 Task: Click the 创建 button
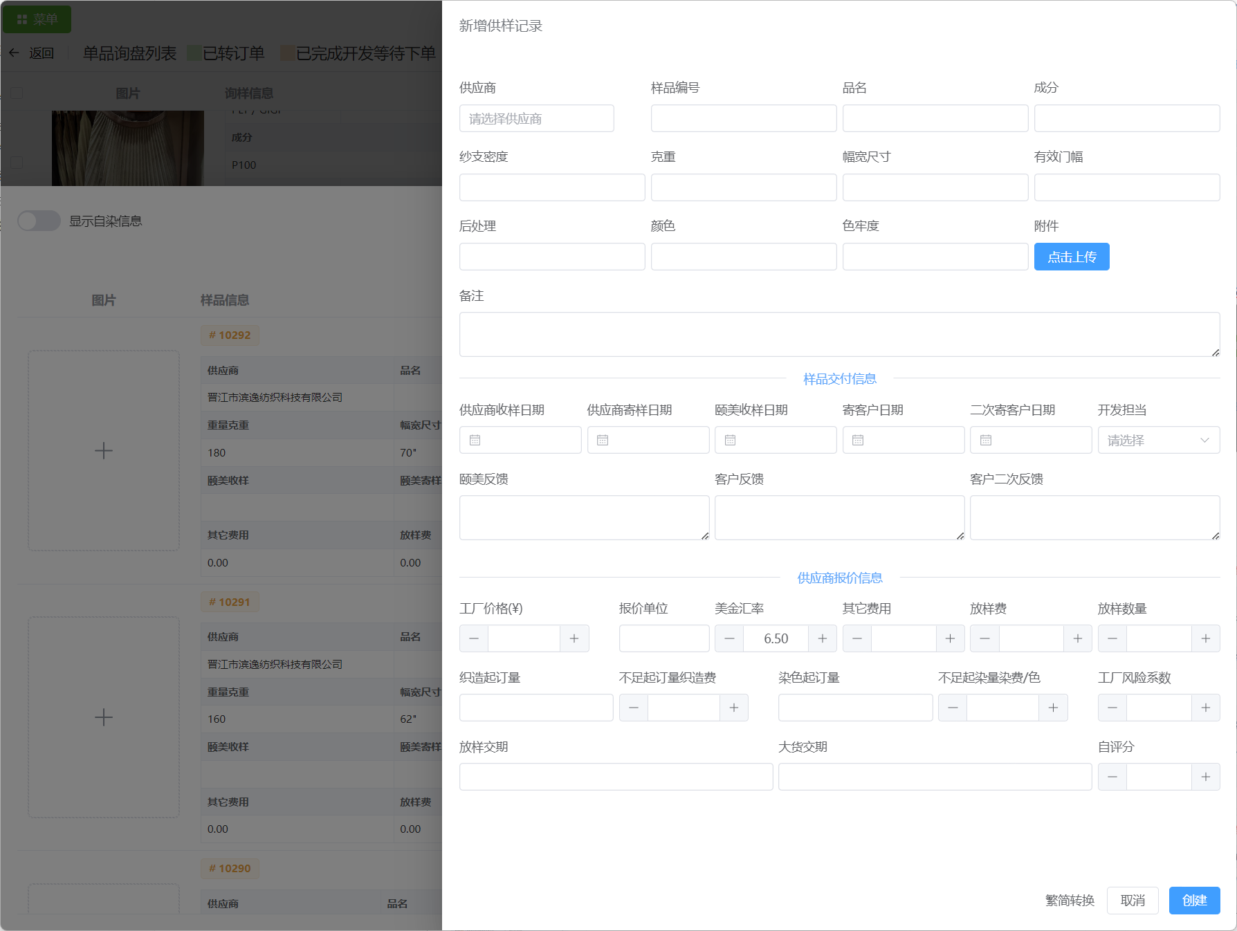(1194, 900)
